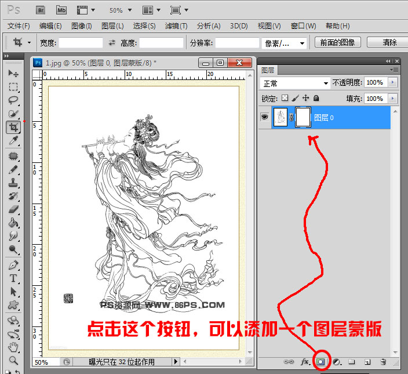Select the Custom Shape tool
The image size is (408, 374).
[x=13, y=305]
